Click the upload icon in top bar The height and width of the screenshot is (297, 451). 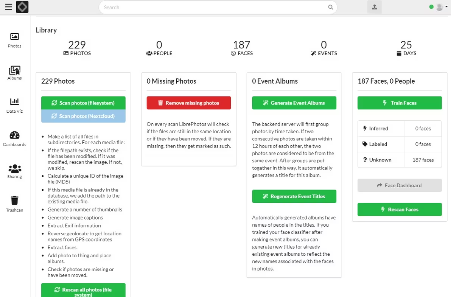tap(374, 7)
